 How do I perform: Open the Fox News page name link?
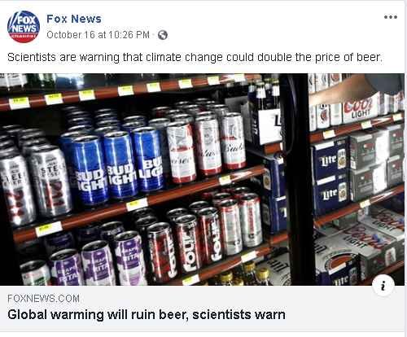coord(74,19)
